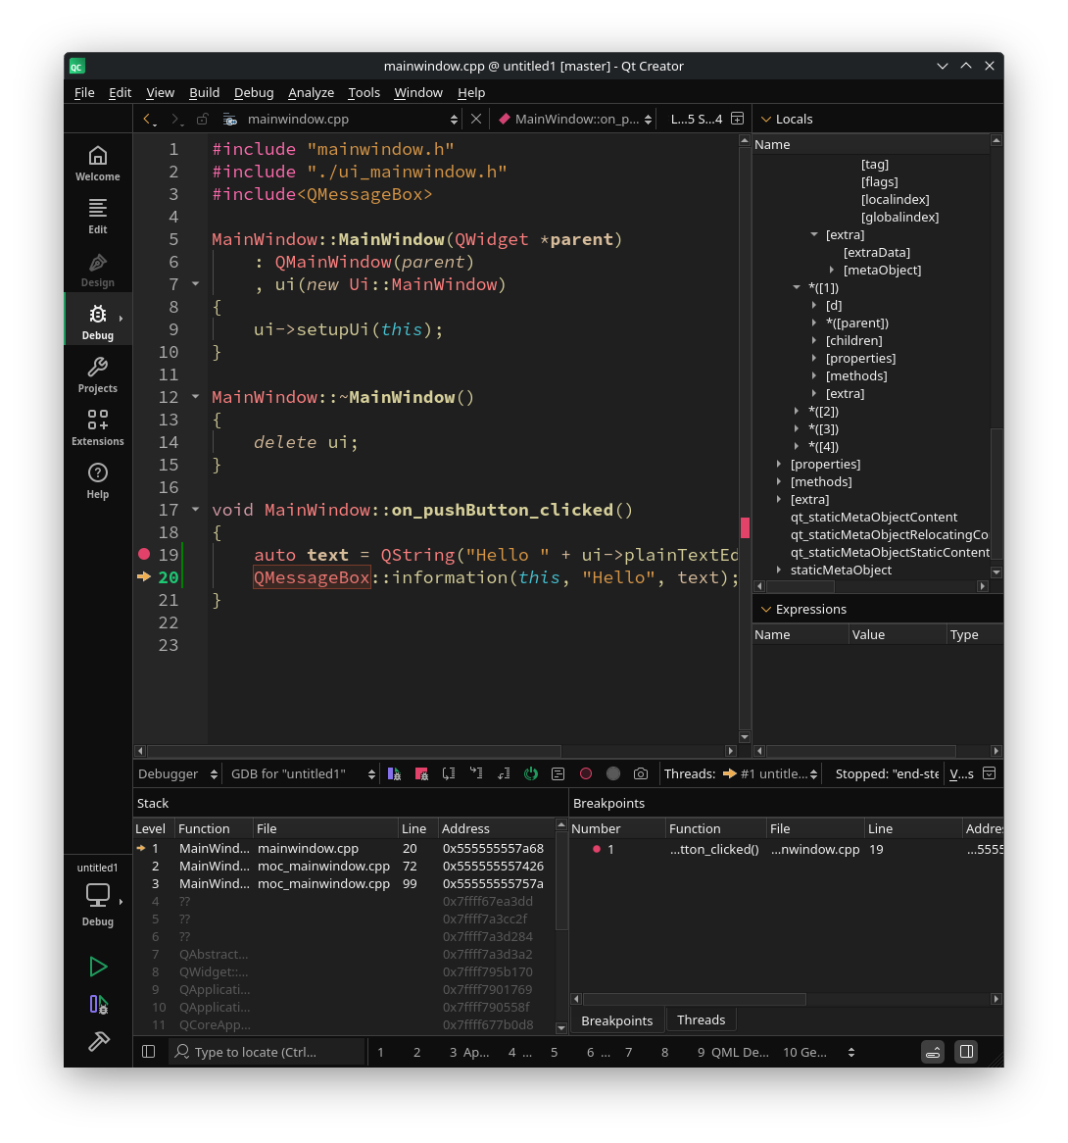Expand the [children] tree node
Viewport: 1068px width, 1143px height.
click(814, 340)
